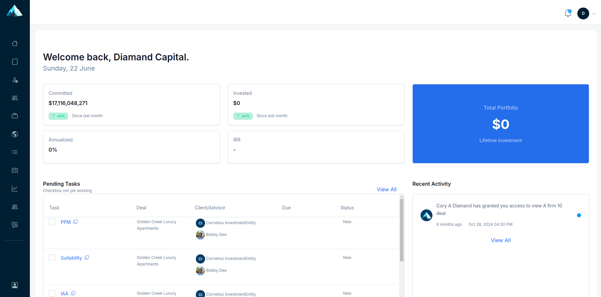Click the activity message about A firm 10 deal
The width and height of the screenshot is (601, 297).
499,209
